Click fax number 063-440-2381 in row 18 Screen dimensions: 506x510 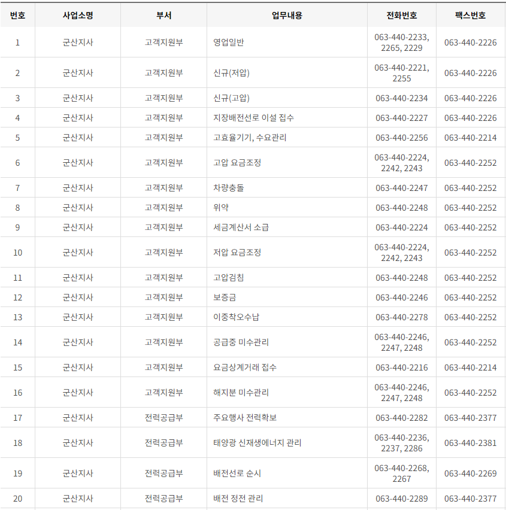coord(469,443)
